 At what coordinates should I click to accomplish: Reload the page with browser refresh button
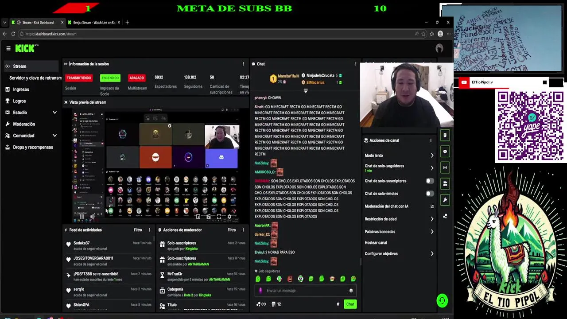13,34
